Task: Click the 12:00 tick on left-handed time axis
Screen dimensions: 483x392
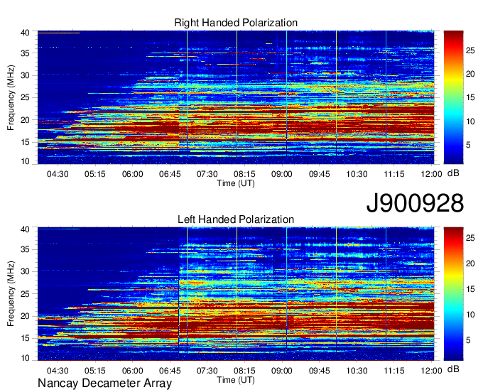Action: pos(432,371)
